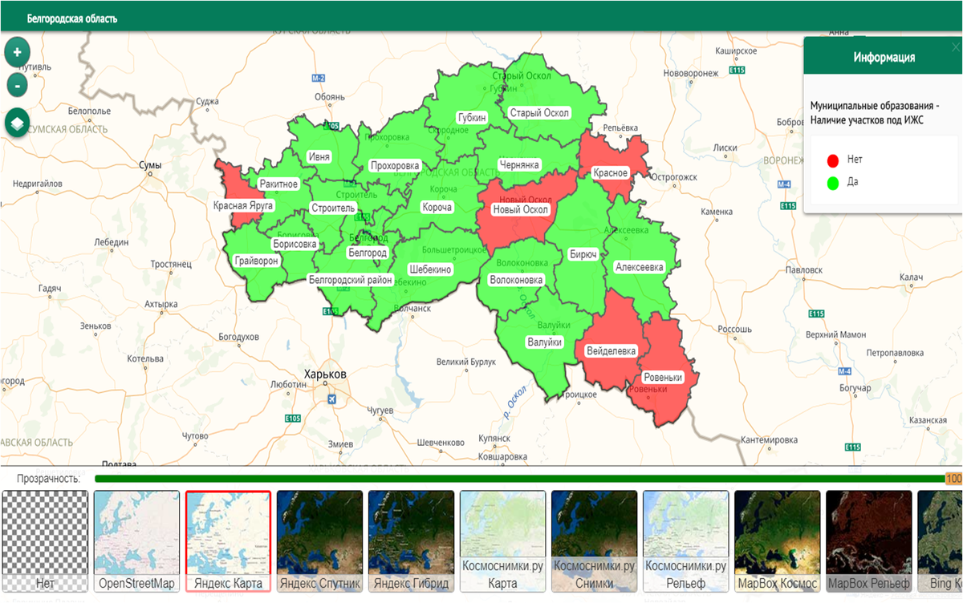Click the Сумы city on map
Screen dimensions: 963x603
pyautogui.click(x=150, y=165)
